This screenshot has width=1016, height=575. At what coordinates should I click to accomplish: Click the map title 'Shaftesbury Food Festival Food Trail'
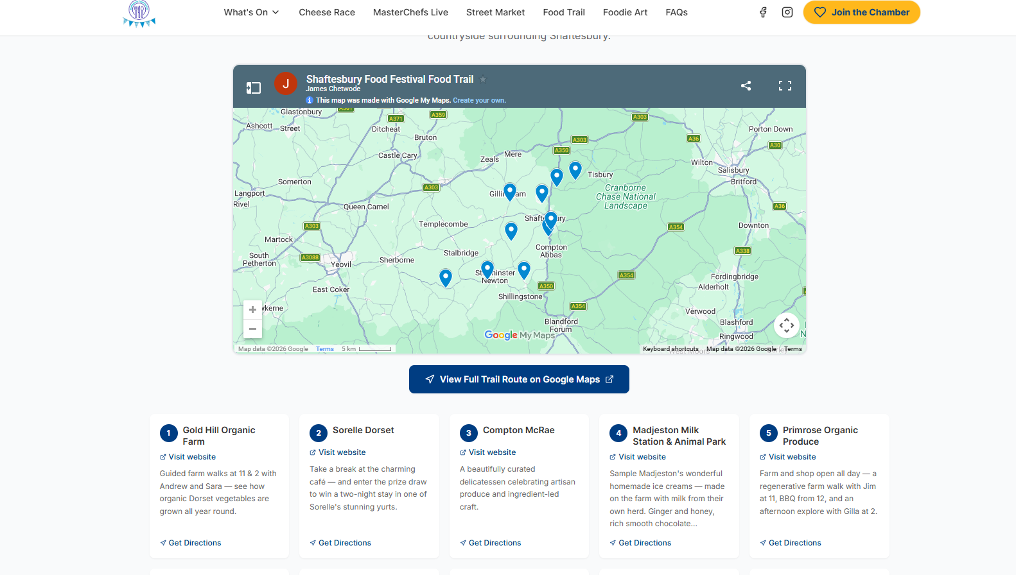point(390,79)
